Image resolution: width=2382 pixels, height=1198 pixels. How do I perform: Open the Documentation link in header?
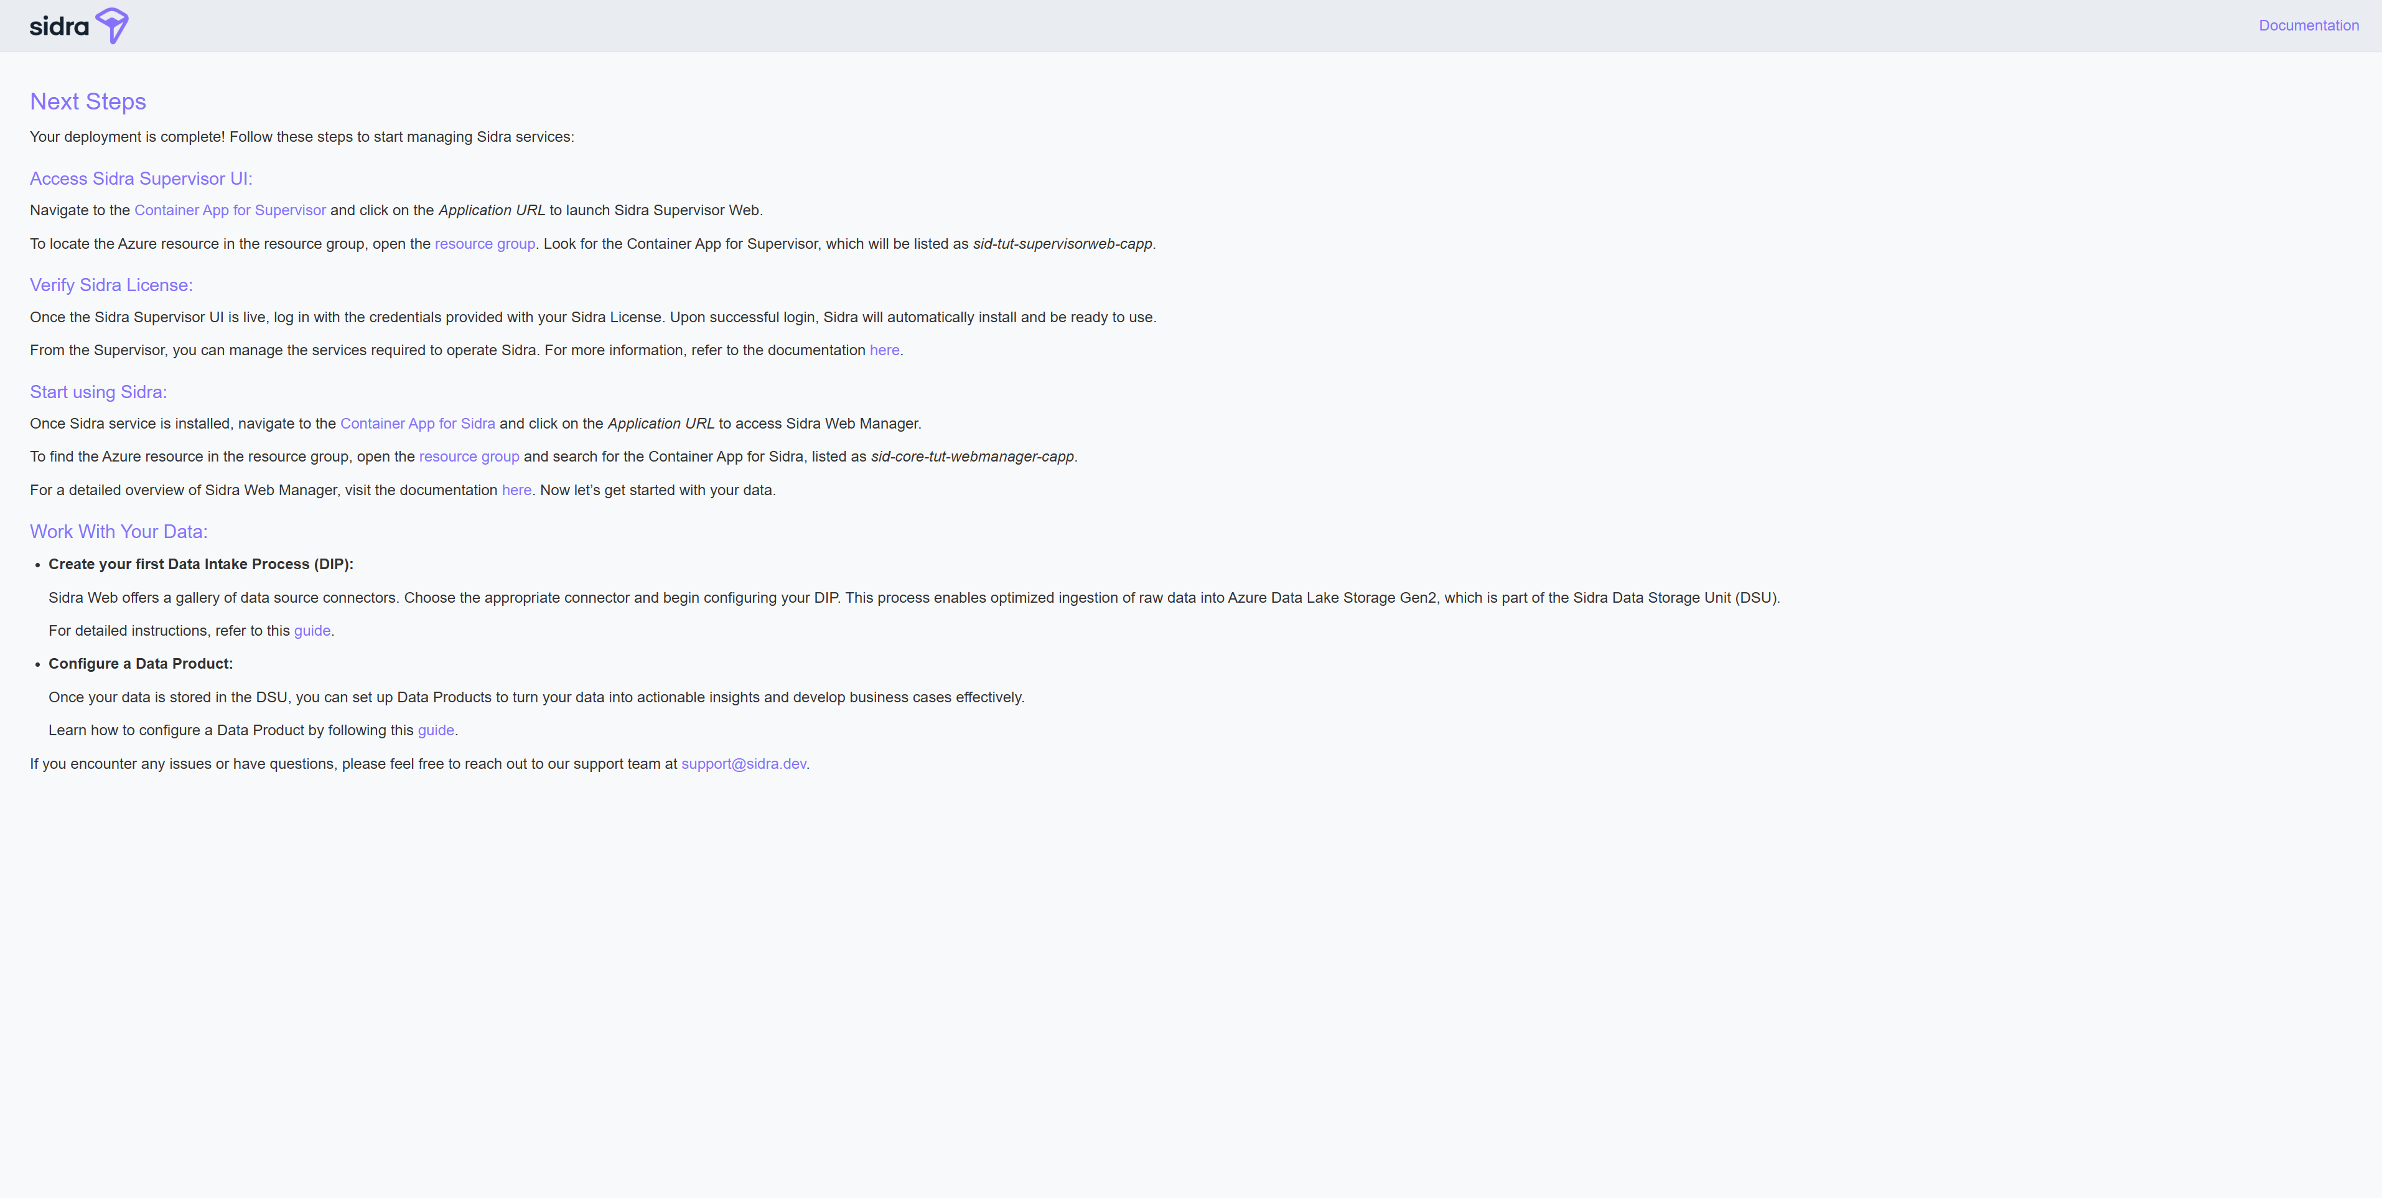[2308, 25]
